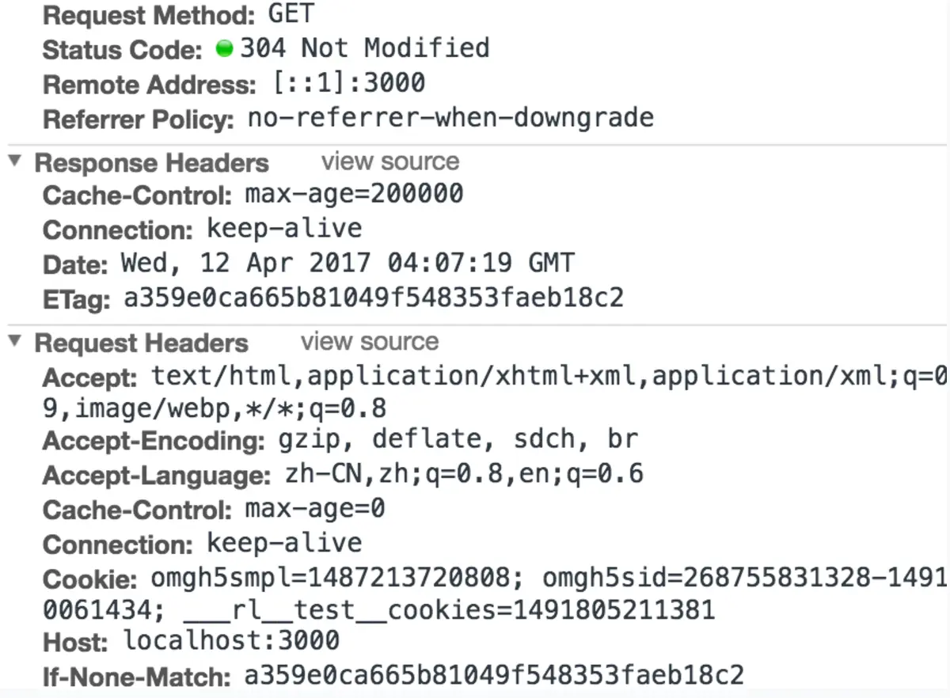The image size is (950, 698).
Task: Click the green status code indicator dot
Action: tap(224, 49)
